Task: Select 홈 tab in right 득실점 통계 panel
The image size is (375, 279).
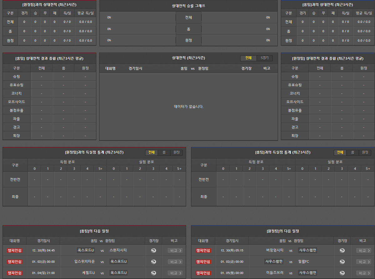Action: coord(352,152)
